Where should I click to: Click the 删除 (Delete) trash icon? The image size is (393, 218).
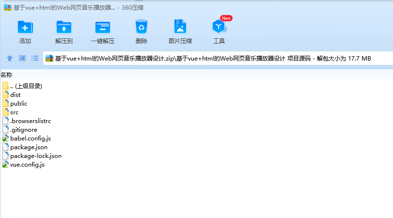point(141,27)
